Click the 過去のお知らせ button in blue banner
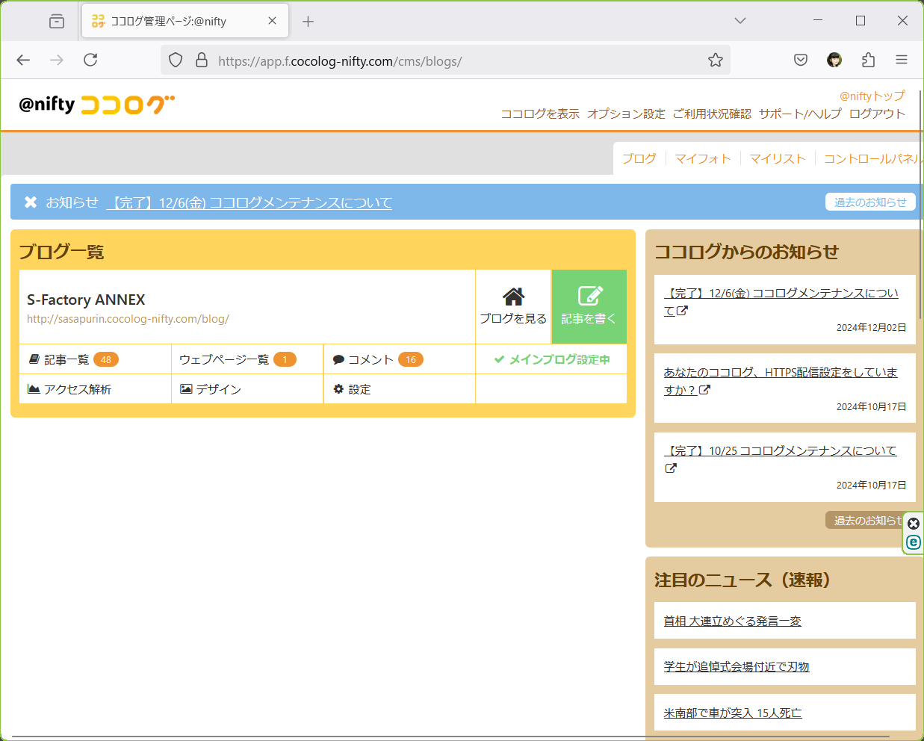 pyautogui.click(x=870, y=202)
